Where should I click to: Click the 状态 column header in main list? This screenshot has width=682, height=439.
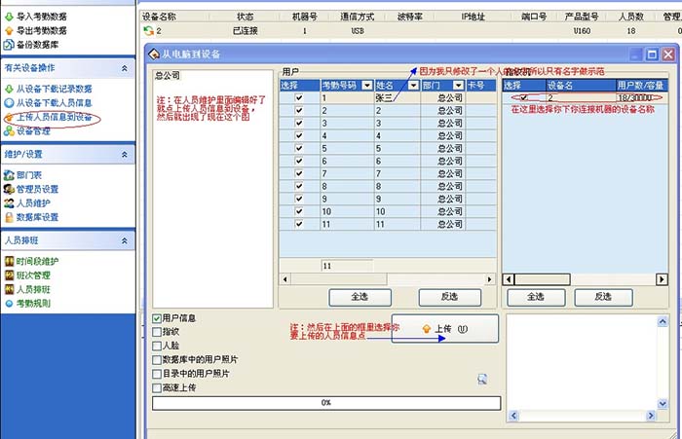(245, 17)
